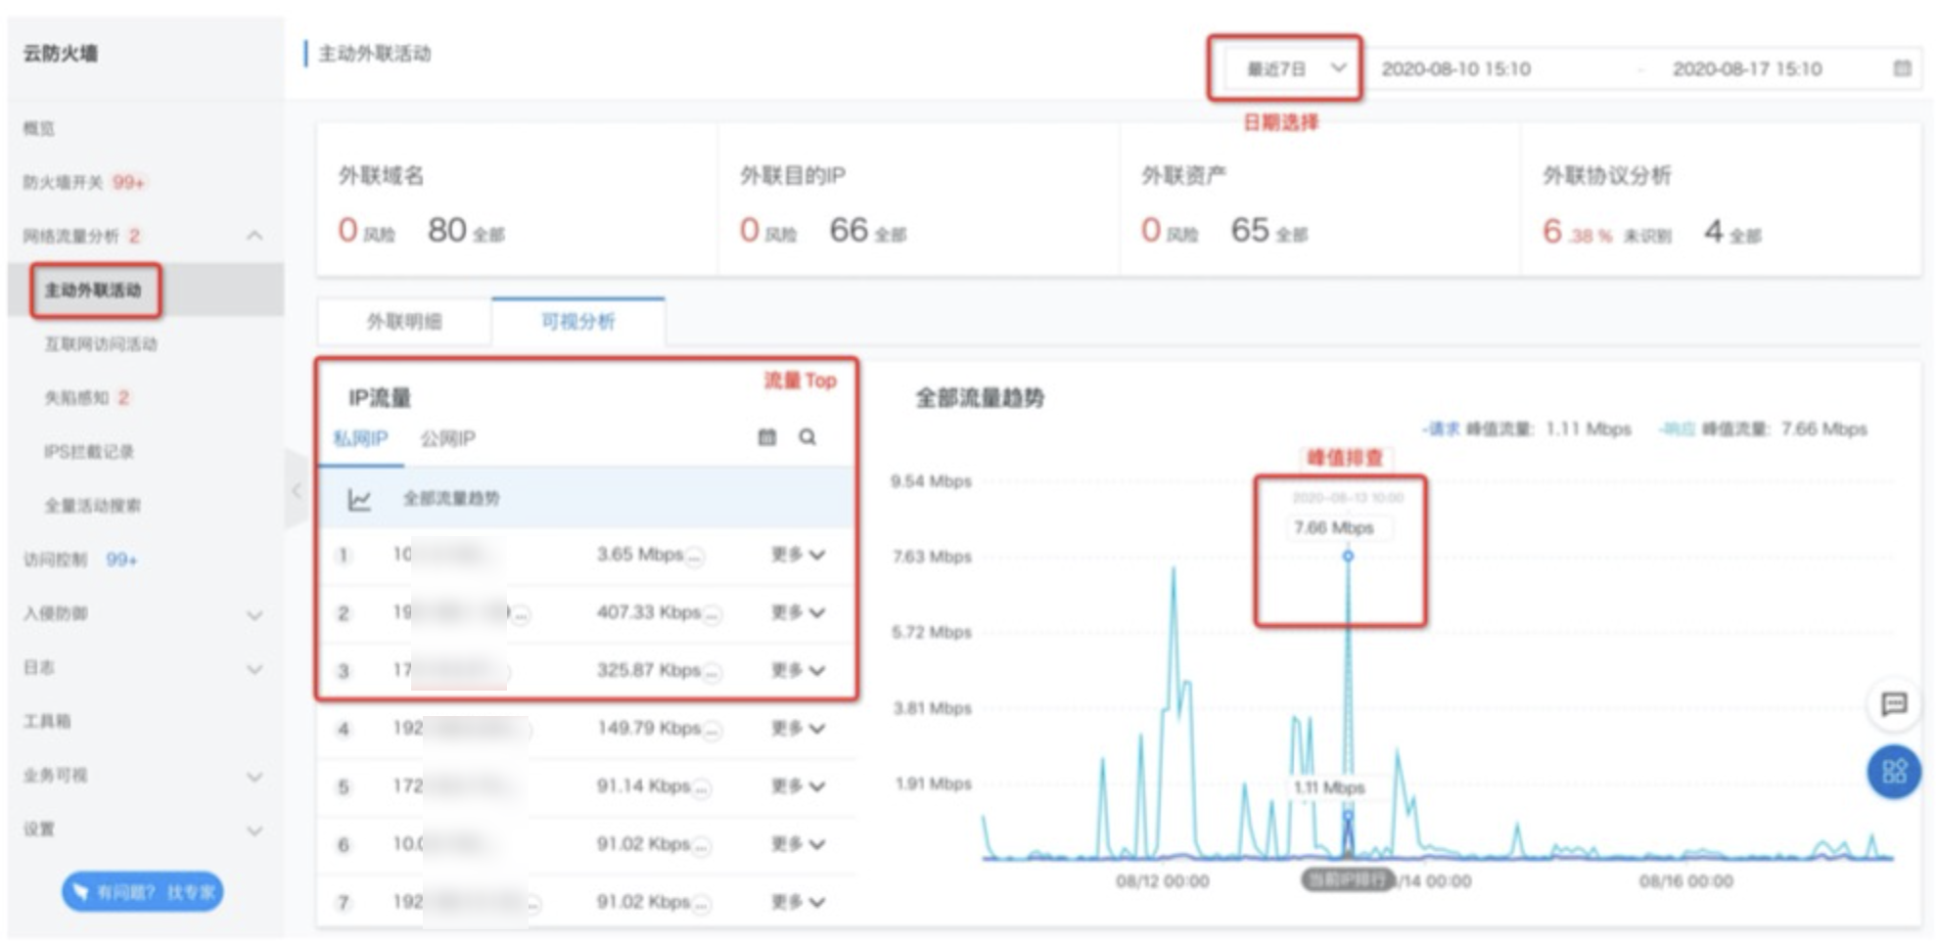1936x941 pixels.
Task: Open the feedback chat icon at right edge
Action: click(x=1894, y=703)
